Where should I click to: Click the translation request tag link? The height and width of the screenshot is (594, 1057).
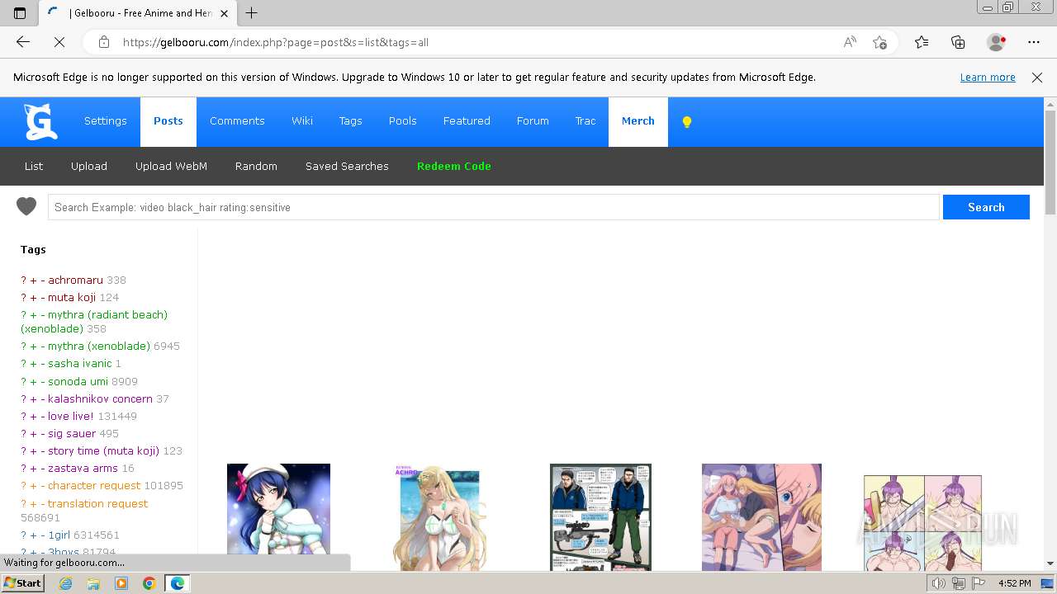[97, 503]
